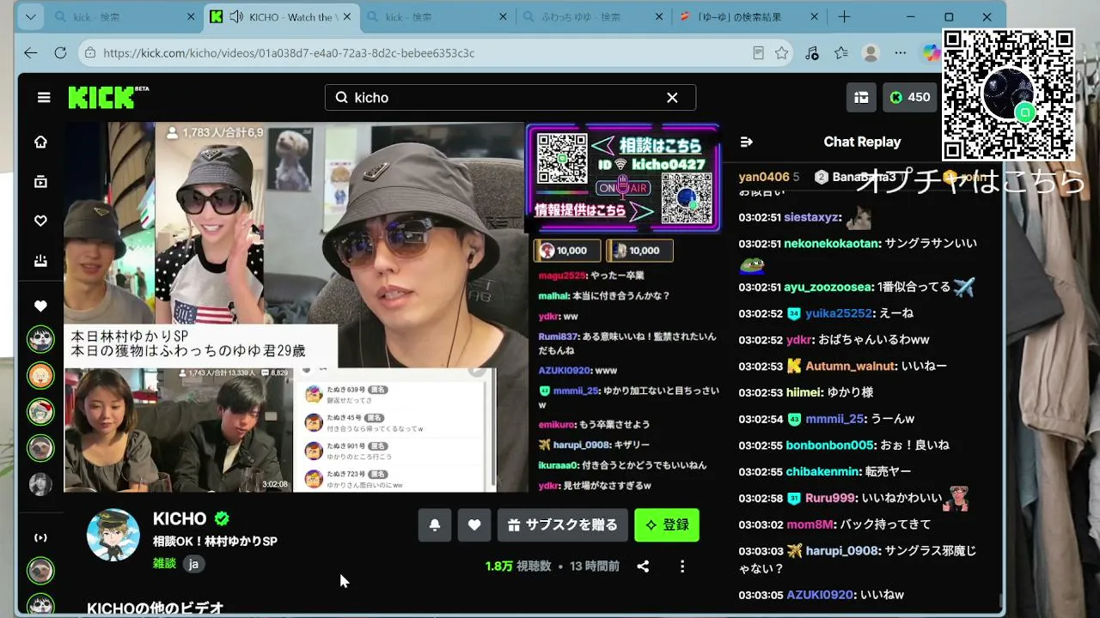This screenshot has height=618, width=1100.
Task: Open the Browse icon in Kick sidebar
Action: tap(40, 182)
